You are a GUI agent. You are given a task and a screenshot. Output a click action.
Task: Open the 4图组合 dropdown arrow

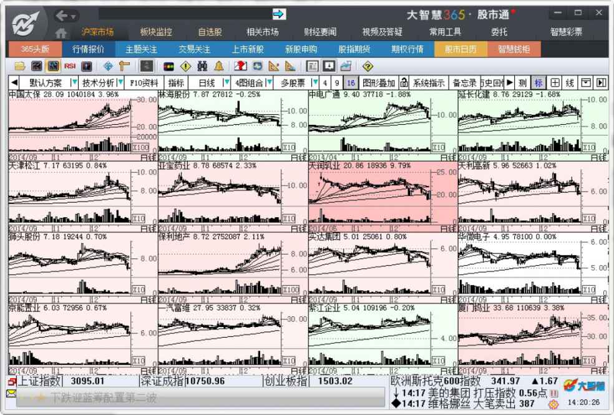269,82
